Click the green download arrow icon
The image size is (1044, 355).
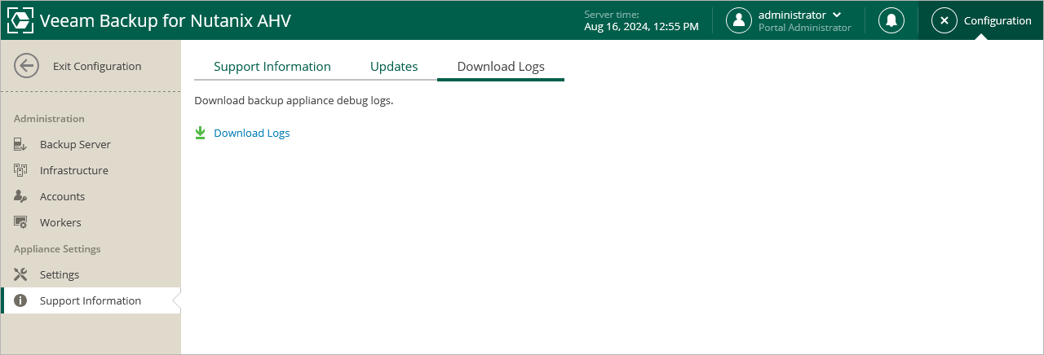point(201,133)
